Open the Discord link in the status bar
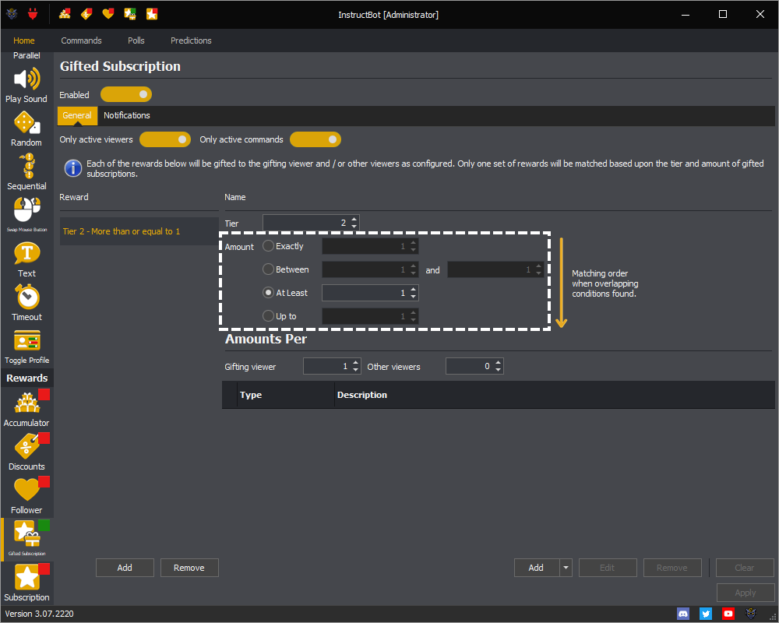This screenshot has width=779, height=623. (683, 614)
